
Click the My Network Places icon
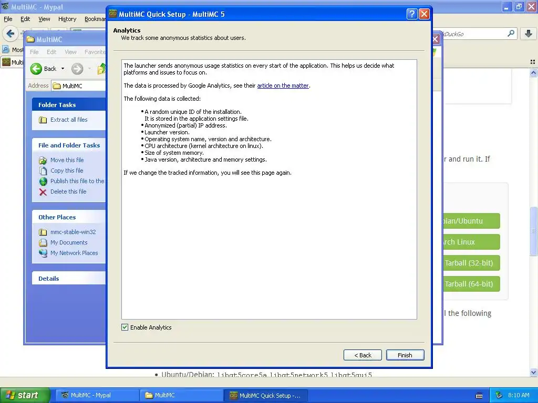tap(43, 253)
